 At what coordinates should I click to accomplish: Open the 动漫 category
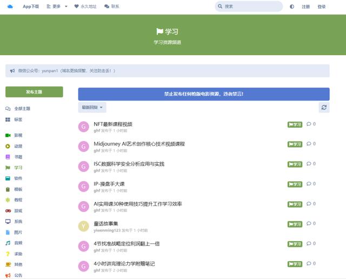14,146
